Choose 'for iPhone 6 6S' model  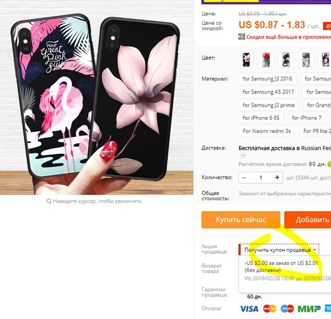(x=261, y=118)
